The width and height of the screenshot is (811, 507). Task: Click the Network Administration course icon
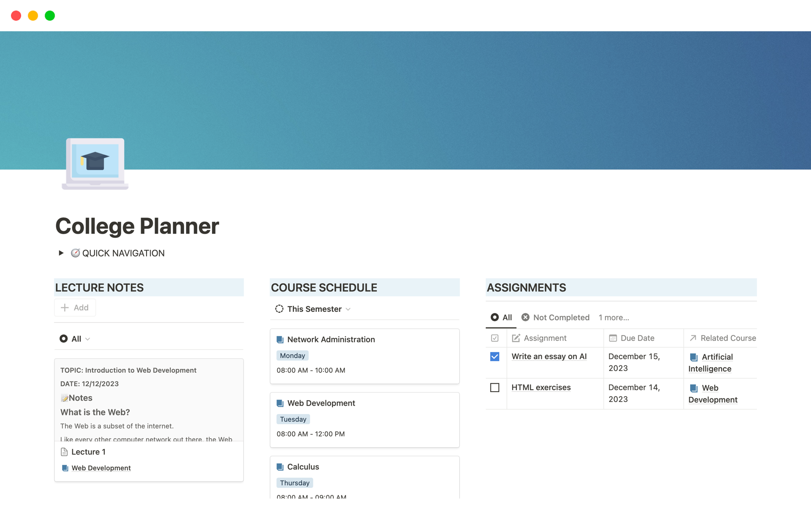click(x=281, y=339)
